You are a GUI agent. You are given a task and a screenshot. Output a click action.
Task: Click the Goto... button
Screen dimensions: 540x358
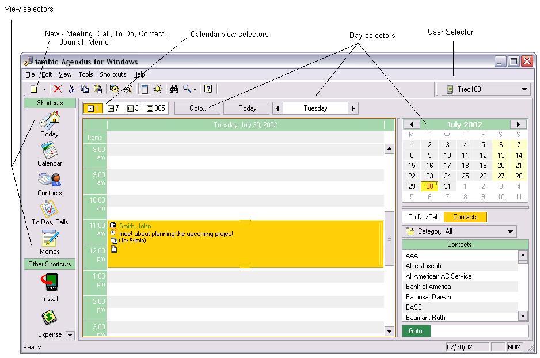tap(198, 108)
